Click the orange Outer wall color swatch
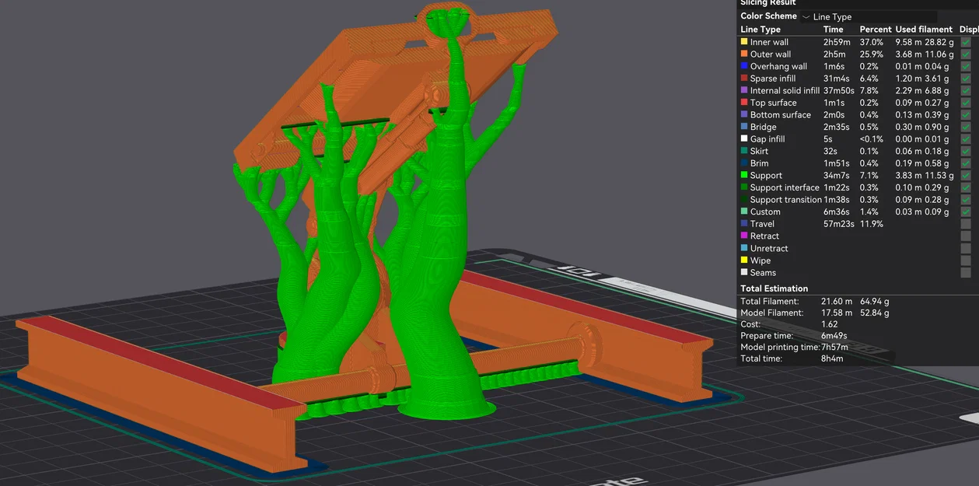The width and height of the screenshot is (979, 486). click(x=744, y=54)
